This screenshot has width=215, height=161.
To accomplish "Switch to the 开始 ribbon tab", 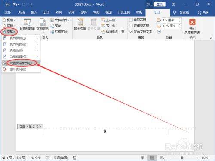I will pyautogui.click(x=21, y=12).
